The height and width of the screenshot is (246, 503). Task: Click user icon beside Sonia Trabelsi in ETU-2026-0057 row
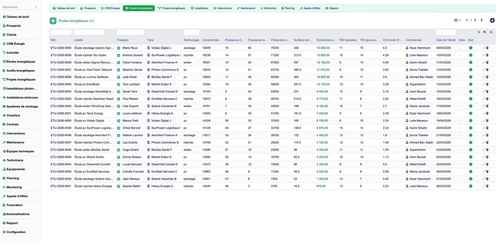[x=407, y=70]
